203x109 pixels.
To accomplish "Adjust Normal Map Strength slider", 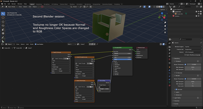I will click(x=104, y=89).
